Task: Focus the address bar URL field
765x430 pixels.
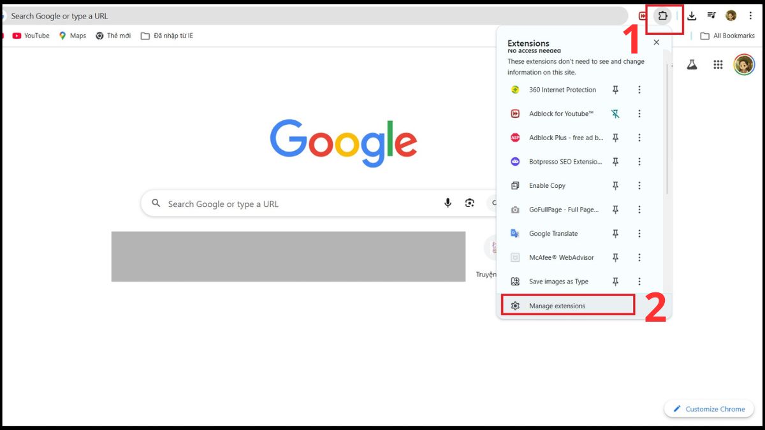Action: [316, 16]
